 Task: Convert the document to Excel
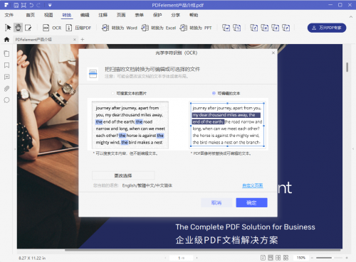tap(159, 28)
